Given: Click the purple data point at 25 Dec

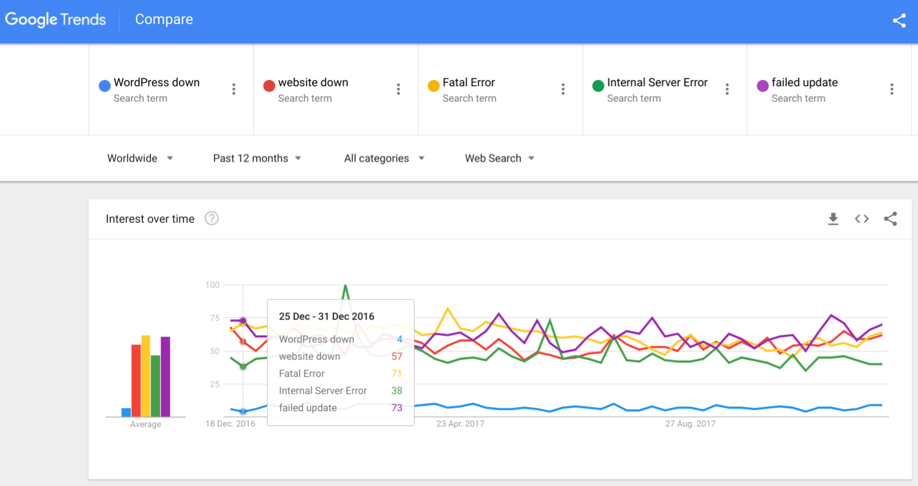Looking at the screenshot, I should tap(243, 321).
